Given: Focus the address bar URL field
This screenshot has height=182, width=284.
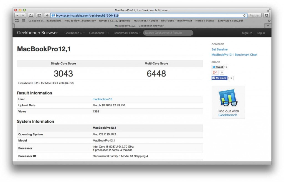Looking at the screenshot, I should click(149, 15).
